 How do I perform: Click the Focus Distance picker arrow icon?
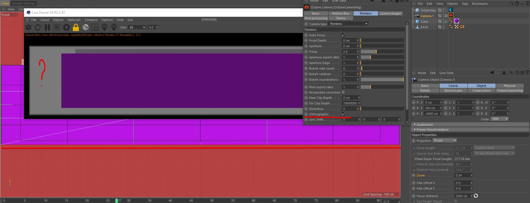[x=476, y=196]
